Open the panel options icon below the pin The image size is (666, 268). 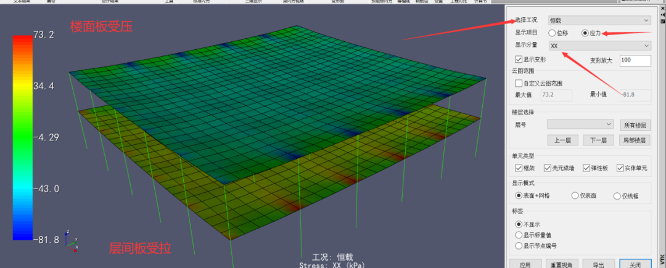662,21
